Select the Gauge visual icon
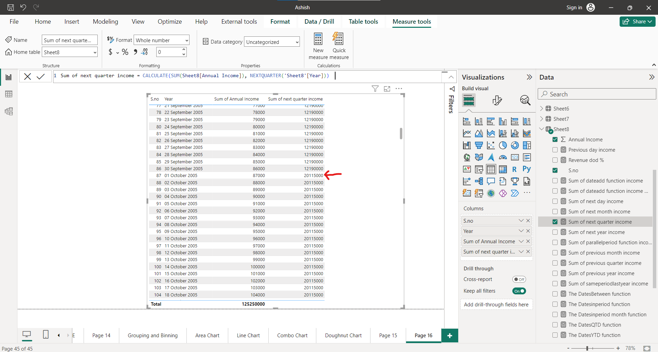 point(503,157)
